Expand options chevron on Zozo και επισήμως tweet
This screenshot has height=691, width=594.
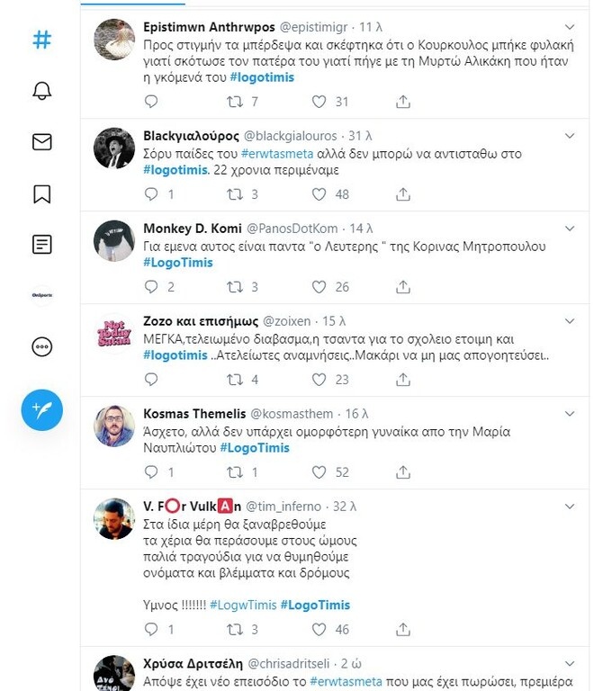coord(570,320)
